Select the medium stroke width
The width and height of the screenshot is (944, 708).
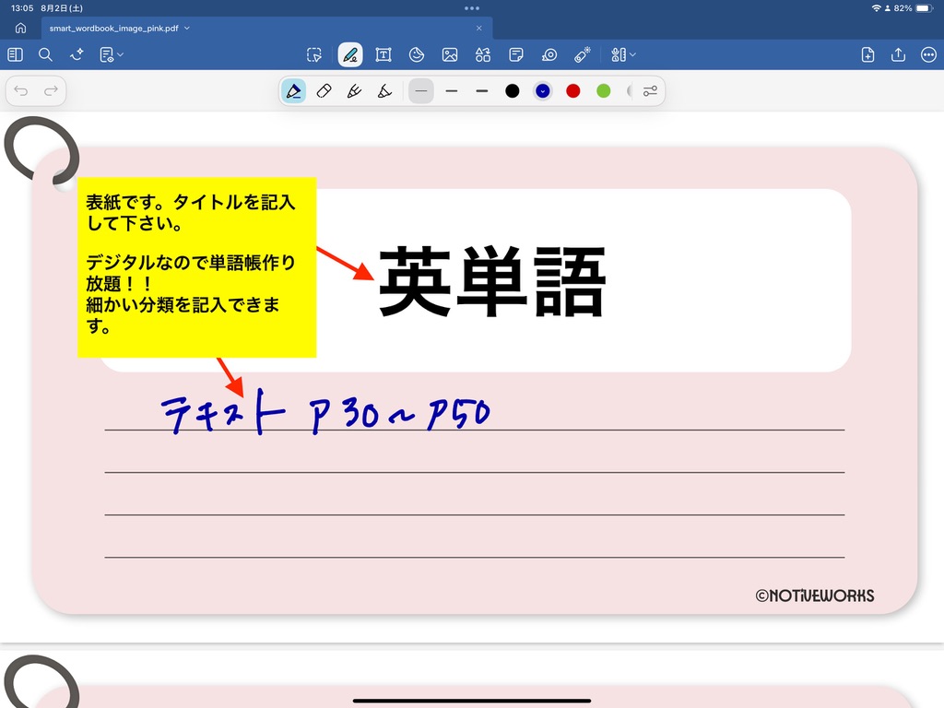tap(452, 91)
